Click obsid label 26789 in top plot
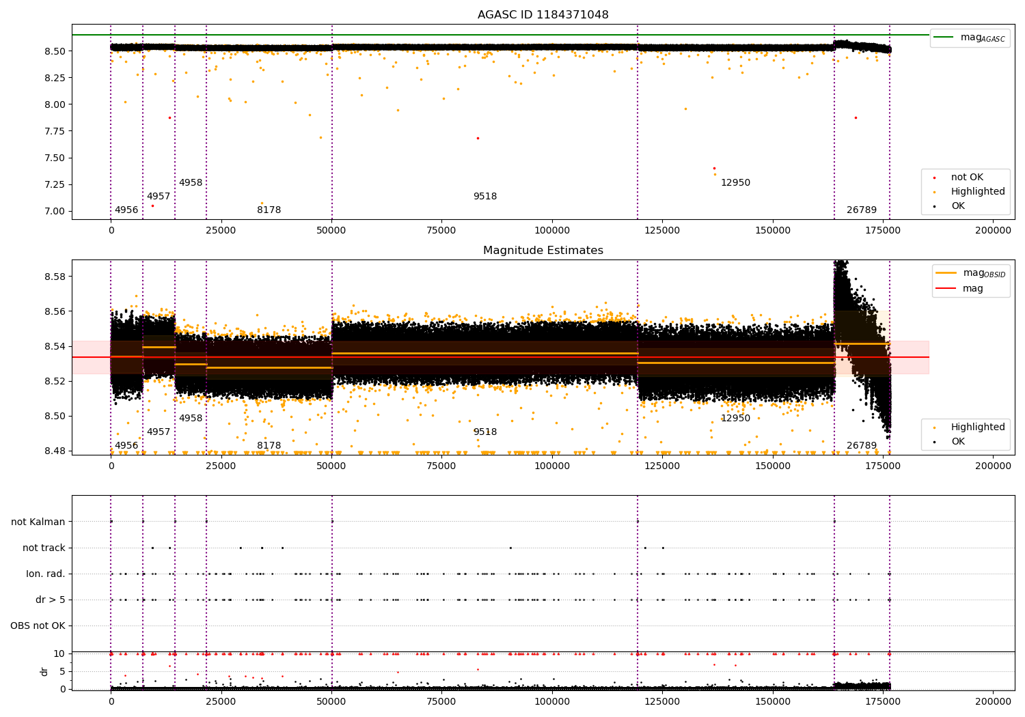 pos(862,210)
